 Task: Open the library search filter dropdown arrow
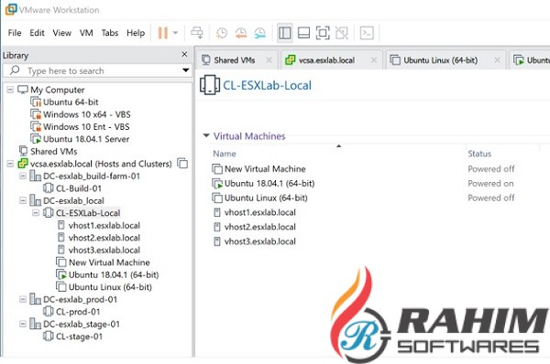pos(185,70)
